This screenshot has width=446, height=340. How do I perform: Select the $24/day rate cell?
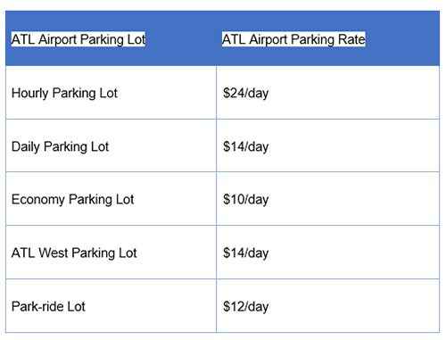328,93
